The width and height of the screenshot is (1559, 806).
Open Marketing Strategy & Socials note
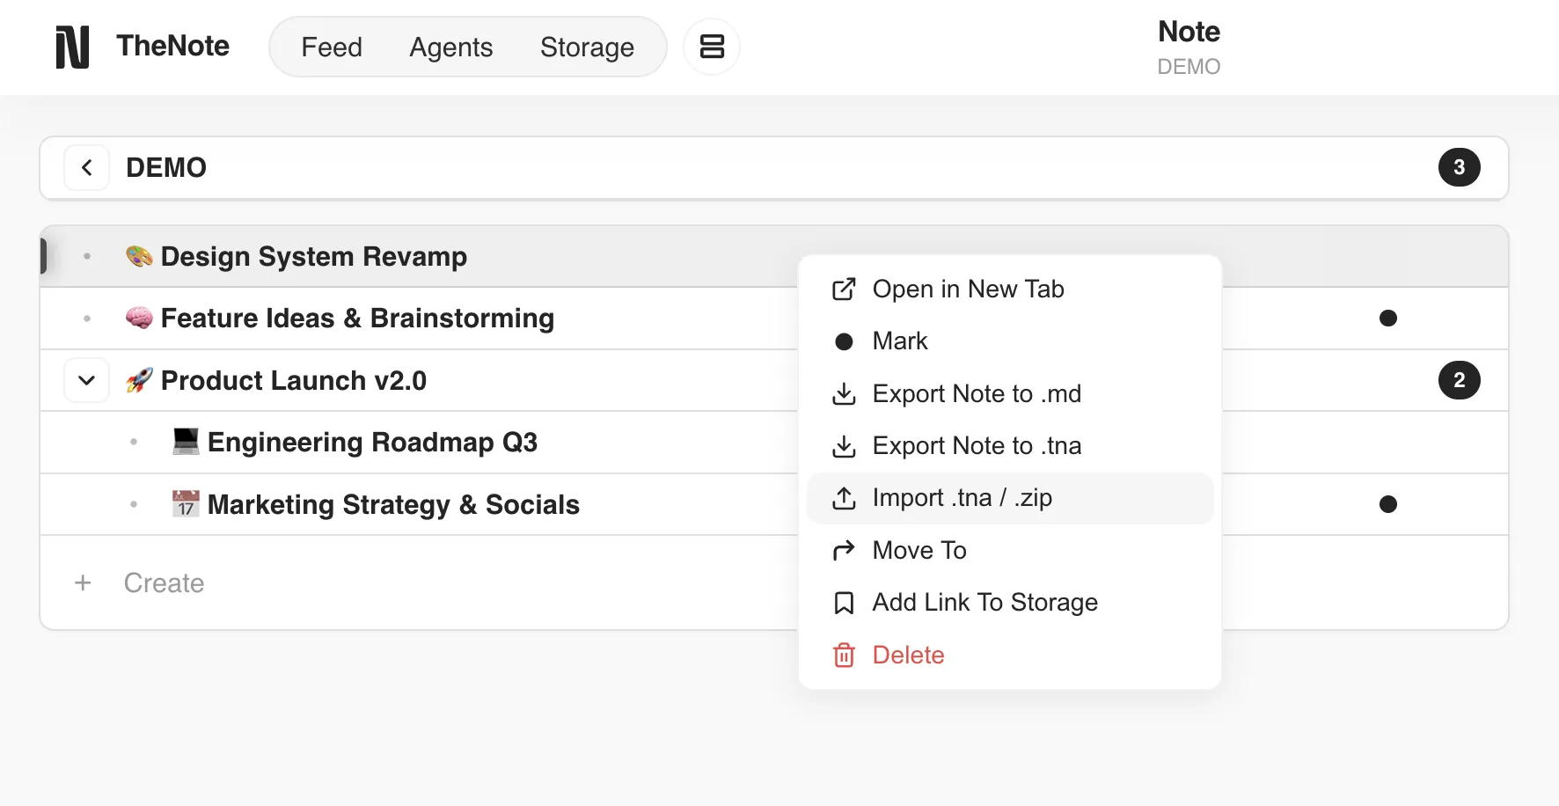[393, 504]
